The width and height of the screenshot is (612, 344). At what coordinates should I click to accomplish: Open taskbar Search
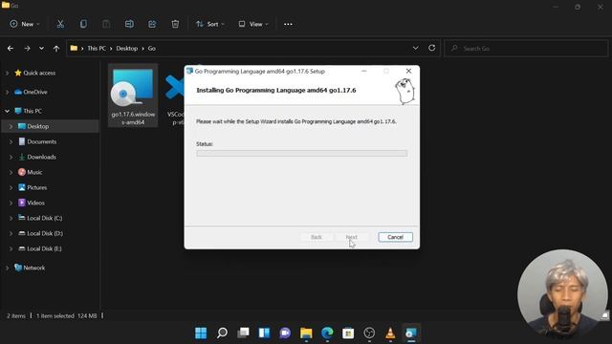[222, 333]
